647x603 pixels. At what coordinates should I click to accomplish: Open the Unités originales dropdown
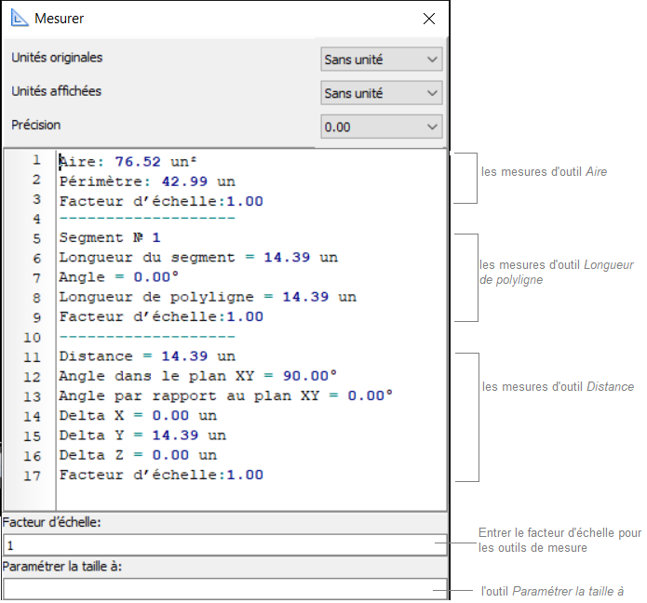[x=381, y=60]
